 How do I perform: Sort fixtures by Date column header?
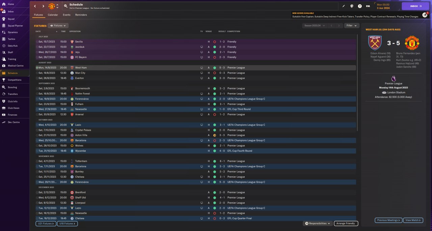38,31
